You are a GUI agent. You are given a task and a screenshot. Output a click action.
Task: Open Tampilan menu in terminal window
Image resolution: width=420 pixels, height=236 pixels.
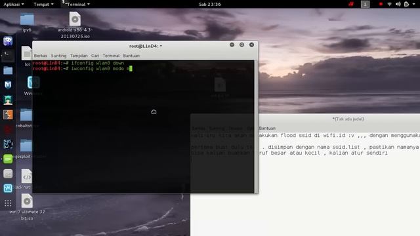79,56
